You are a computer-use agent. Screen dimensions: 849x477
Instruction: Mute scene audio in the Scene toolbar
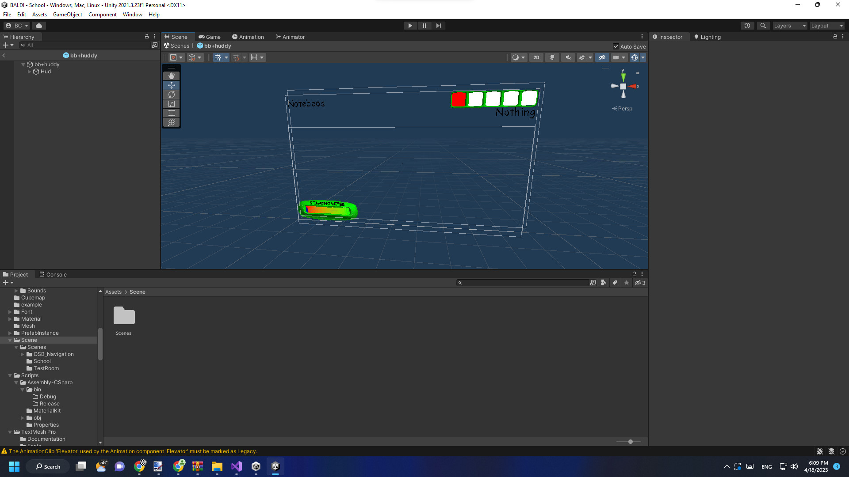coord(568,57)
